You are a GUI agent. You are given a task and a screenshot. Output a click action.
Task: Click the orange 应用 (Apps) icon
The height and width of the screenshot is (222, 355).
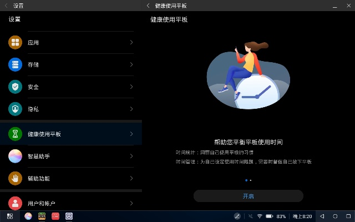pyautogui.click(x=16, y=42)
